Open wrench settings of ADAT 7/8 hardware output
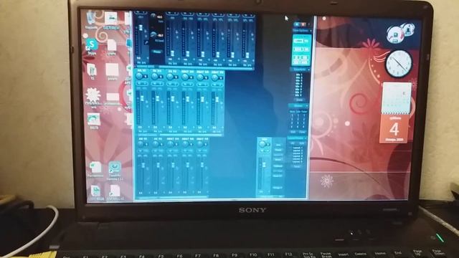Screen dimensions: 459x258 [x=207, y=178]
